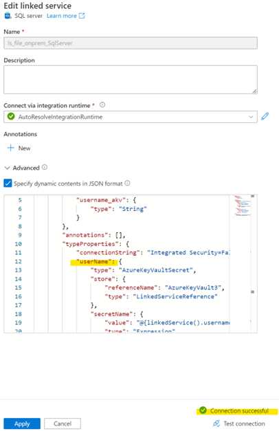
Task: Click the green check icon beside Connection successful
Action: (x=203, y=410)
